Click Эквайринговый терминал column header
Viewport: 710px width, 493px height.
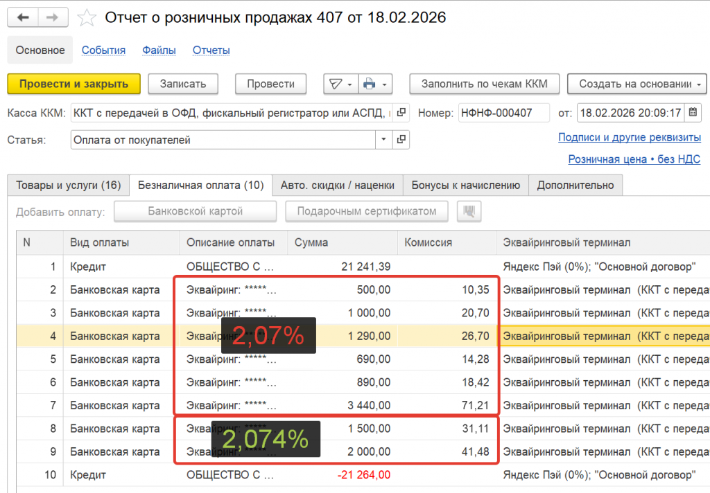603,242
